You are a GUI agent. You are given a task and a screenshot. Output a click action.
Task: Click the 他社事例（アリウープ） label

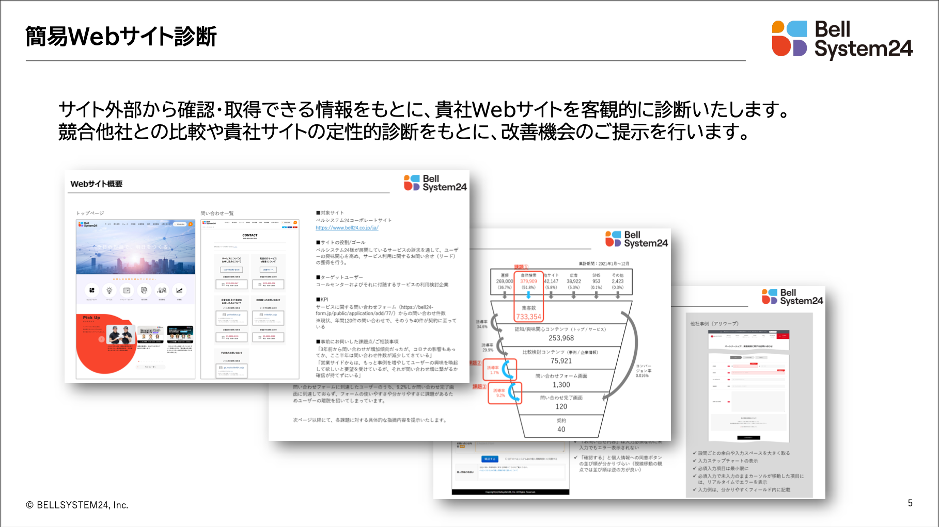(714, 324)
